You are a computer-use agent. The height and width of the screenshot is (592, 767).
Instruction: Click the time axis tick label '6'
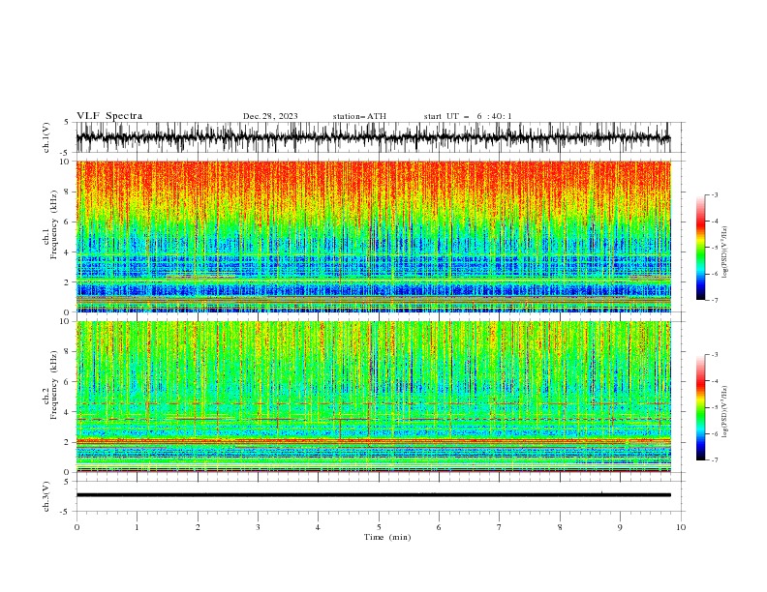(439, 527)
